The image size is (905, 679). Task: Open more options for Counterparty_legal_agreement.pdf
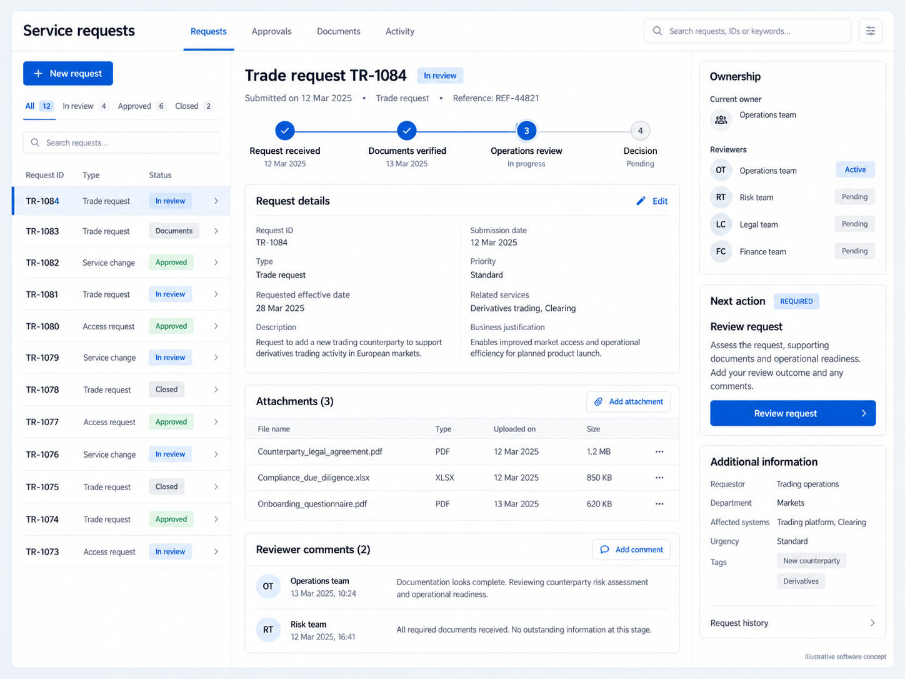point(659,451)
